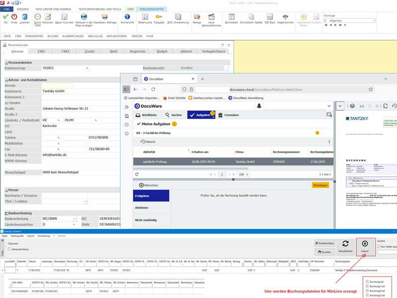
Task: Collapse the Adress- und Kontaktdaten section
Action: pyautogui.click(x=6, y=80)
